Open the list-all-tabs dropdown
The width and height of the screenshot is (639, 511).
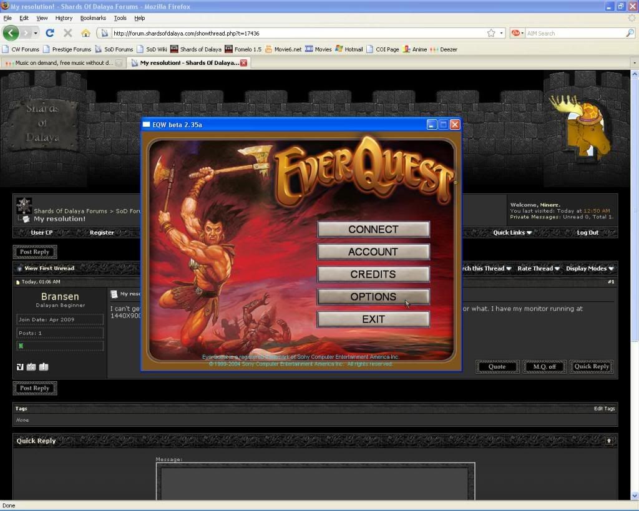[634, 63]
